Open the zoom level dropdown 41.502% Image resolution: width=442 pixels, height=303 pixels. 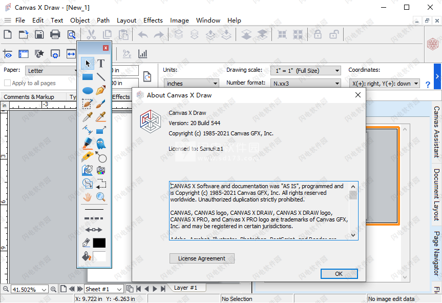pos(29,289)
